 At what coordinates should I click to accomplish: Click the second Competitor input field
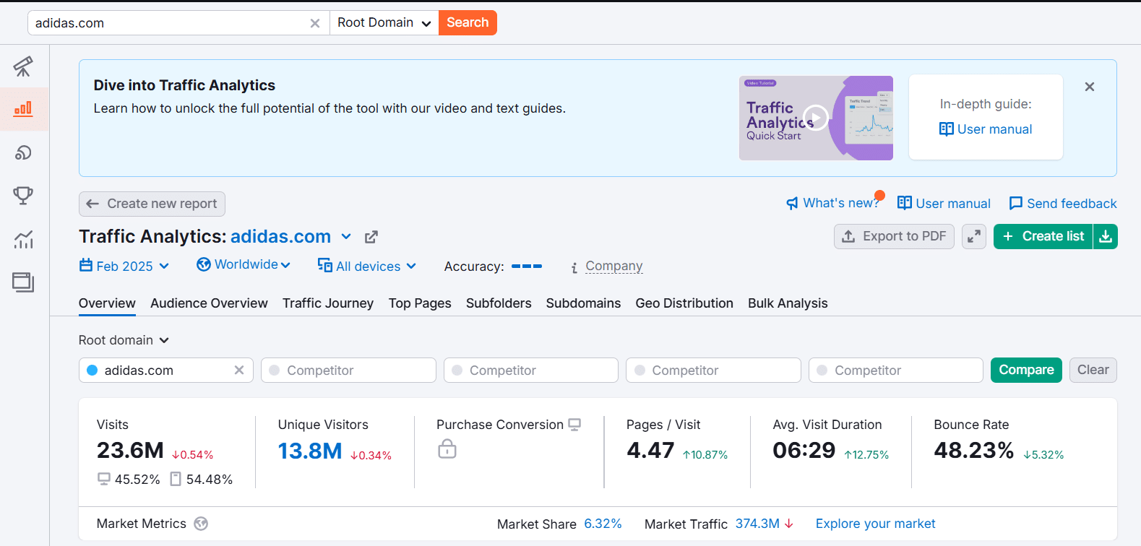pyautogui.click(x=531, y=370)
